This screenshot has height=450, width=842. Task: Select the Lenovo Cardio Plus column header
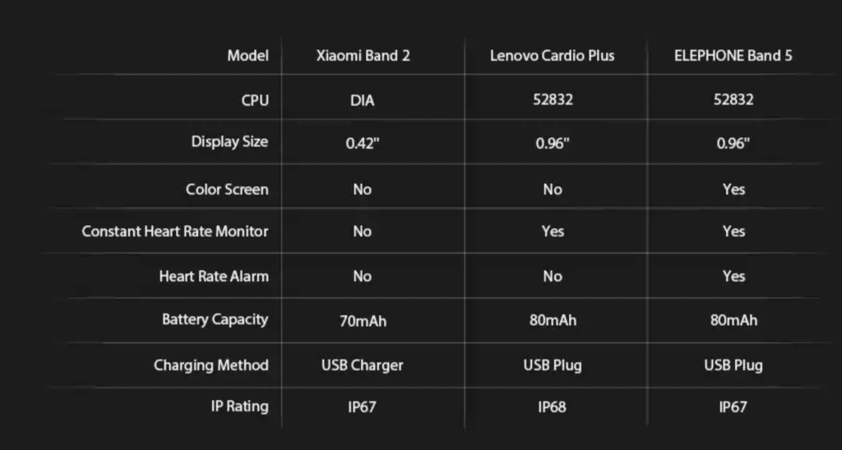pyautogui.click(x=552, y=56)
